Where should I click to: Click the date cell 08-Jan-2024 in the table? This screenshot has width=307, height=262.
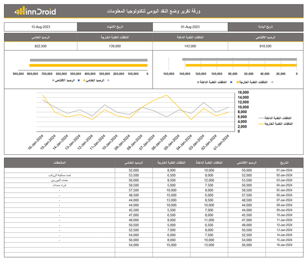tap(284, 205)
